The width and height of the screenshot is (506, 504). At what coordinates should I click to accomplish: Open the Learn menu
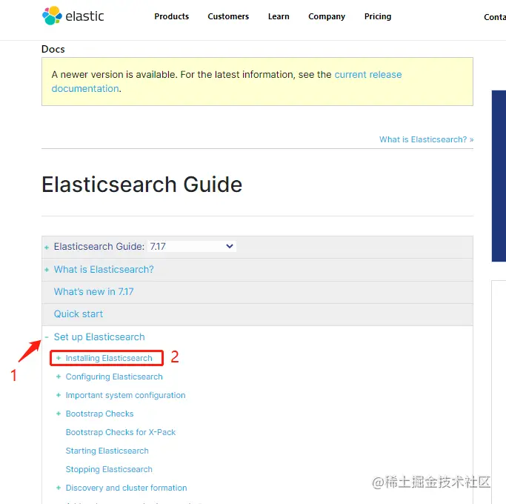tap(279, 16)
